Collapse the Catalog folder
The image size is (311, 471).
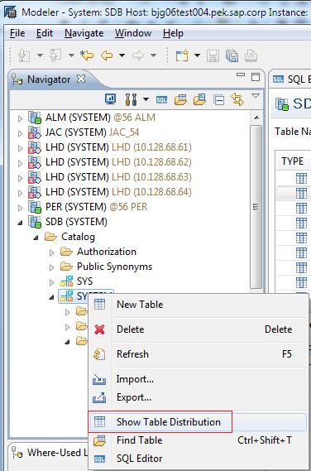click(36, 238)
